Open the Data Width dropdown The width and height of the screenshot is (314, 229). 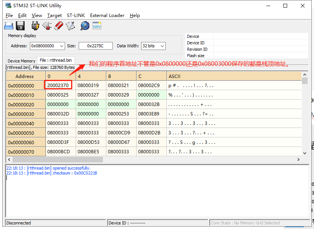[x=162, y=46]
